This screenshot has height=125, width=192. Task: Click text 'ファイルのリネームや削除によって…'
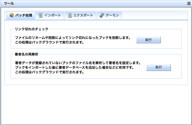tap(73, 38)
